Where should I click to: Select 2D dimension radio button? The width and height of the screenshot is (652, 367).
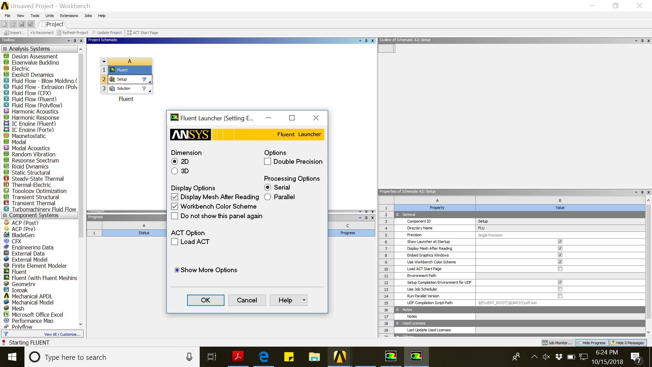point(175,161)
